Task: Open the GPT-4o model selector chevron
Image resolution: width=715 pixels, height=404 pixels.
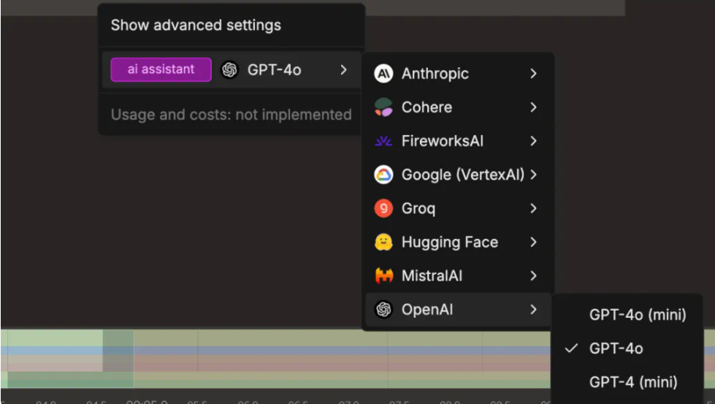Action: (x=343, y=69)
